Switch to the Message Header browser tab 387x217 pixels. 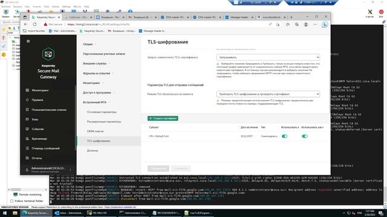pyautogui.click(x=239, y=17)
